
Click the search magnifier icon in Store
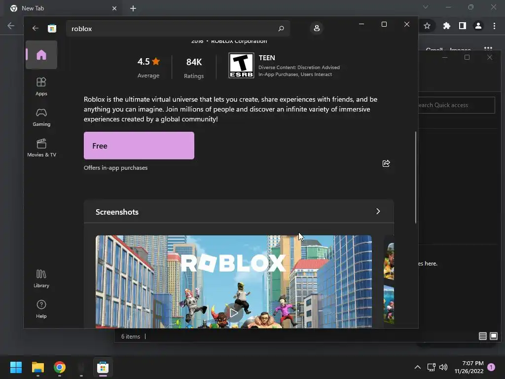281,28
